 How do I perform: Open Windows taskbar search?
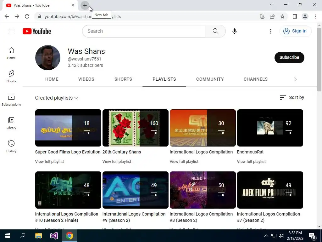point(23,236)
